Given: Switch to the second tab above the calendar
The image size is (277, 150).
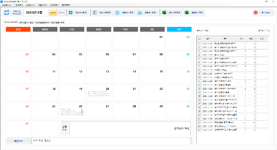Looking at the screenshot, I should (x=26, y=23).
